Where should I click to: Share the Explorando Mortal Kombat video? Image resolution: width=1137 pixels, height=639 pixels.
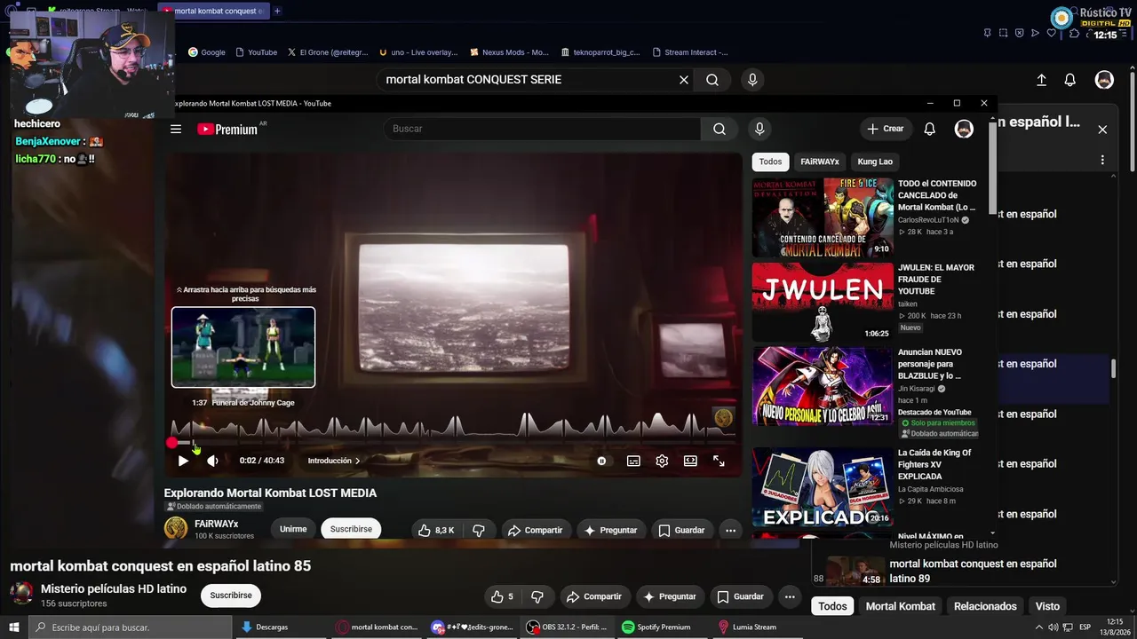(535, 530)
